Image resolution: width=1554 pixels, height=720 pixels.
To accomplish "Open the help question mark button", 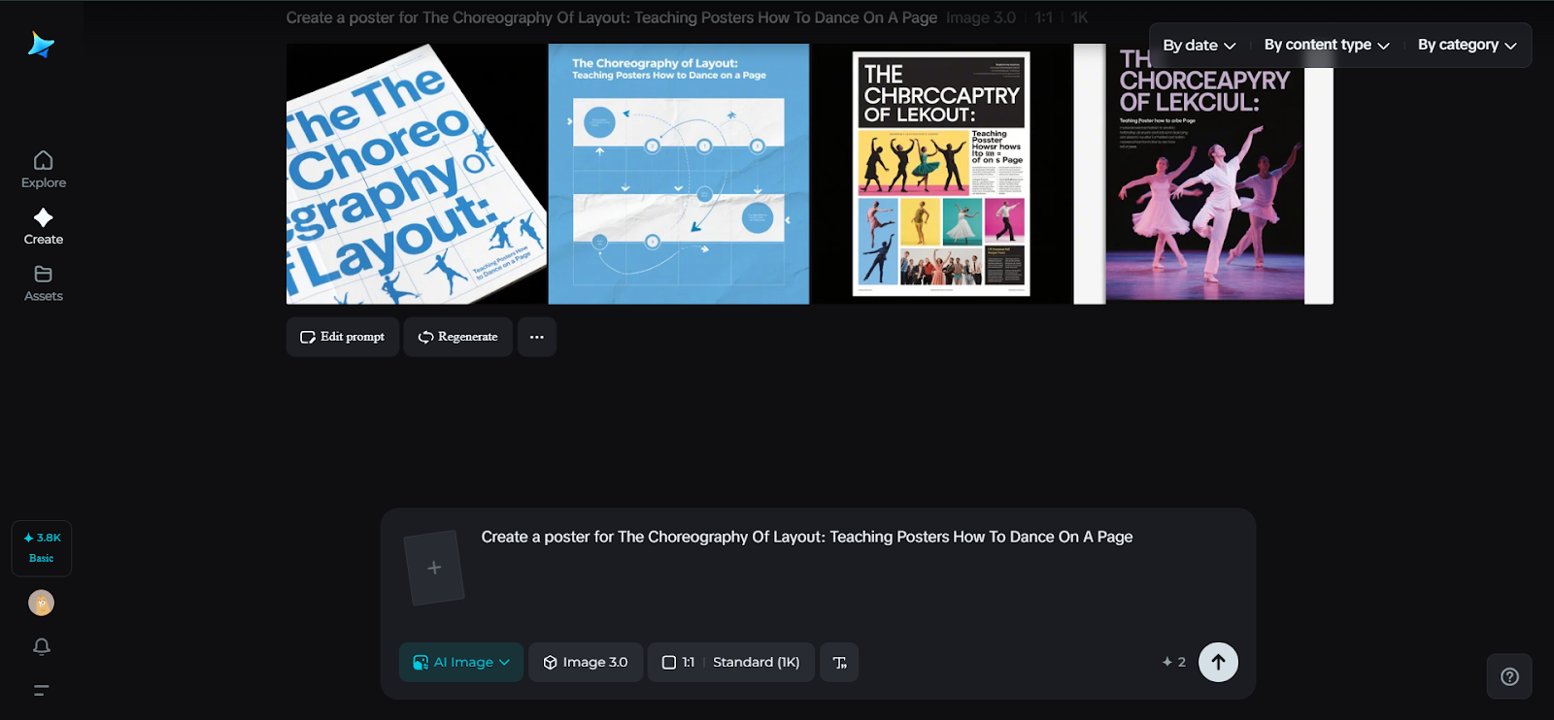I will click(1509, 676).
